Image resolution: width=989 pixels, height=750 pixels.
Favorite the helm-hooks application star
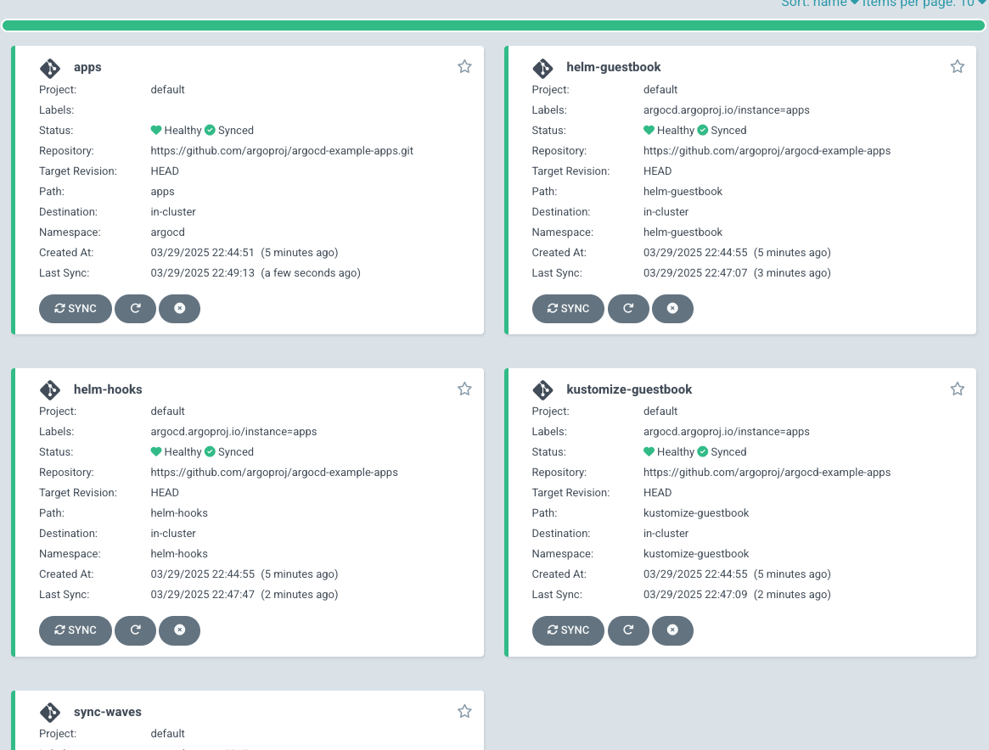click(464, 389)
